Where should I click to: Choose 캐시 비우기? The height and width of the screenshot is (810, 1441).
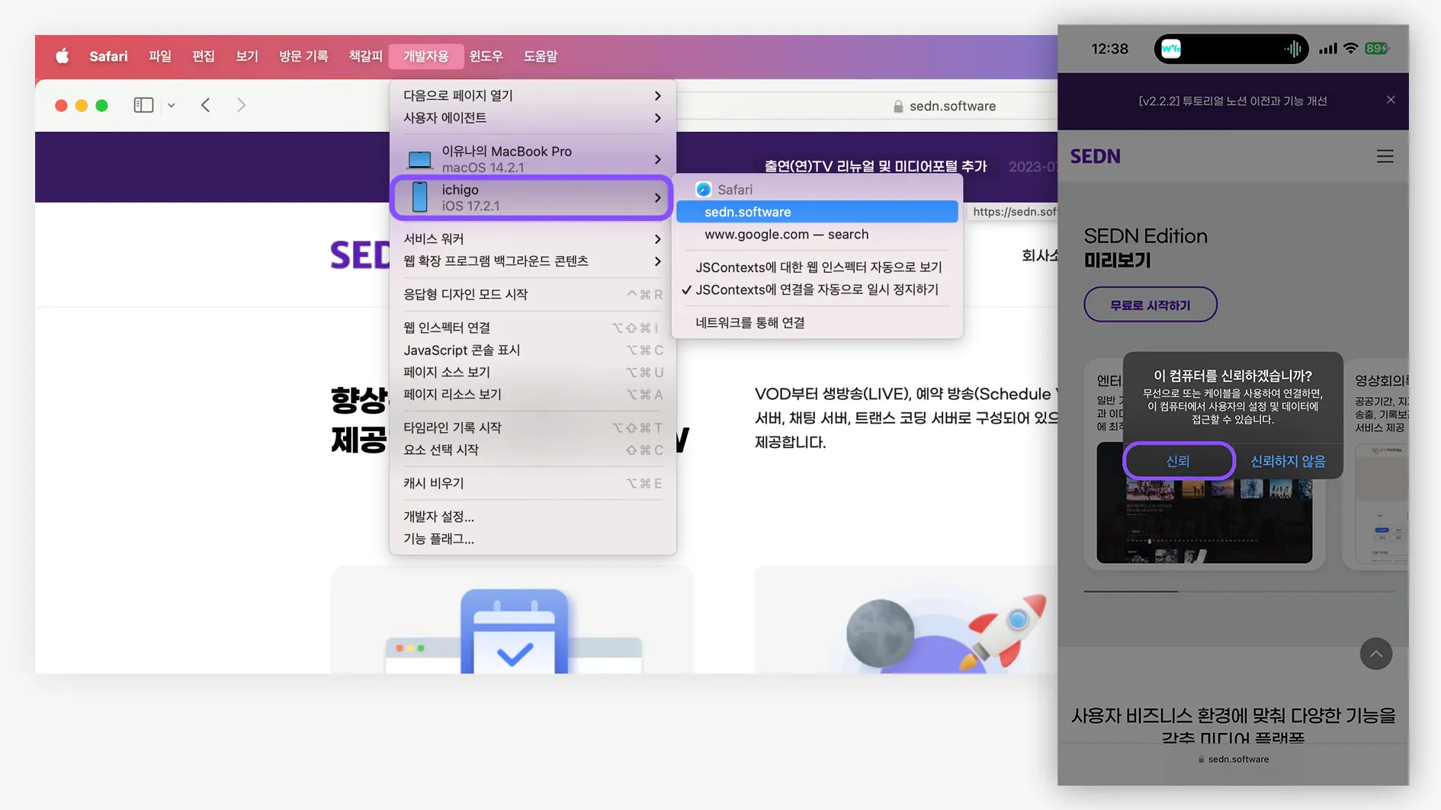[532, 484]
